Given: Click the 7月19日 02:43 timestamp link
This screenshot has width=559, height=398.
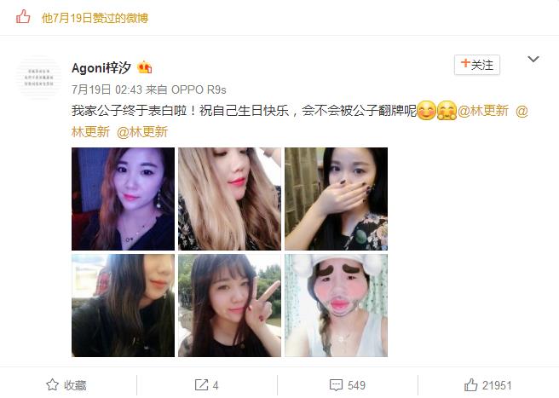Looking at the screenshot, I should pos(107,89).
